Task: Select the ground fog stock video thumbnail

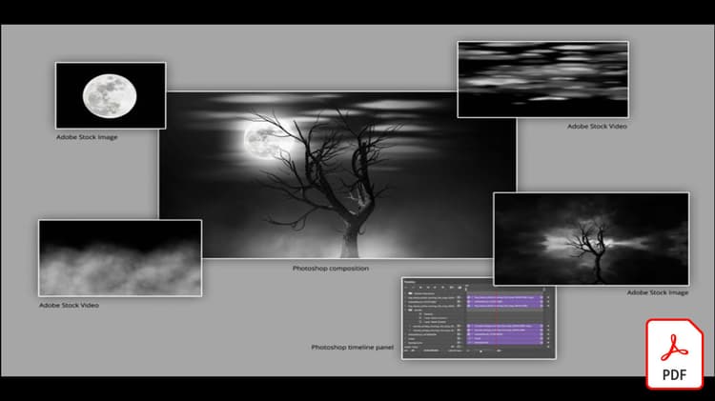Action: click(120, 258)
